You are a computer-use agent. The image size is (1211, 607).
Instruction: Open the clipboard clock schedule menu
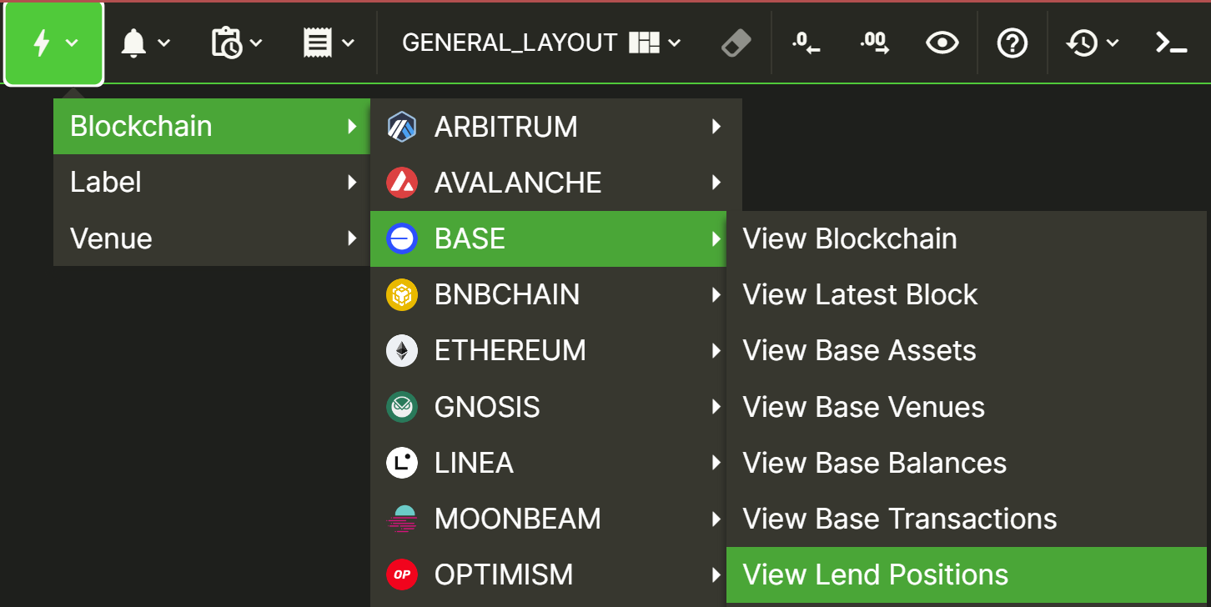tap(237, 43)
